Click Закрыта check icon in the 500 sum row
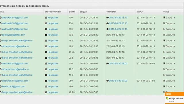The image size is (184, 104). 164,29
